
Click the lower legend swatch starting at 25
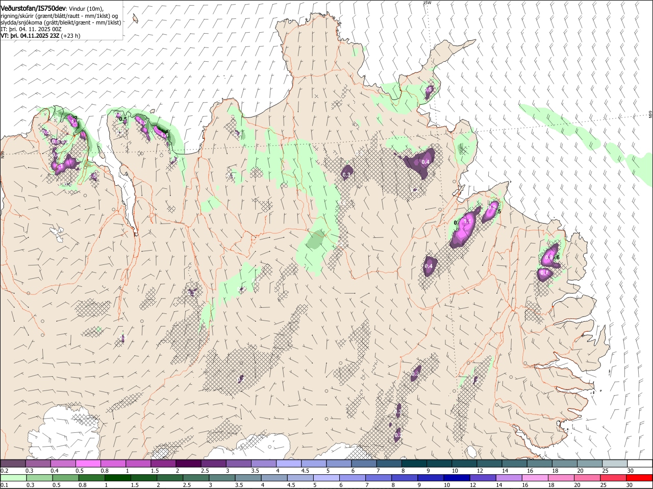613,478
